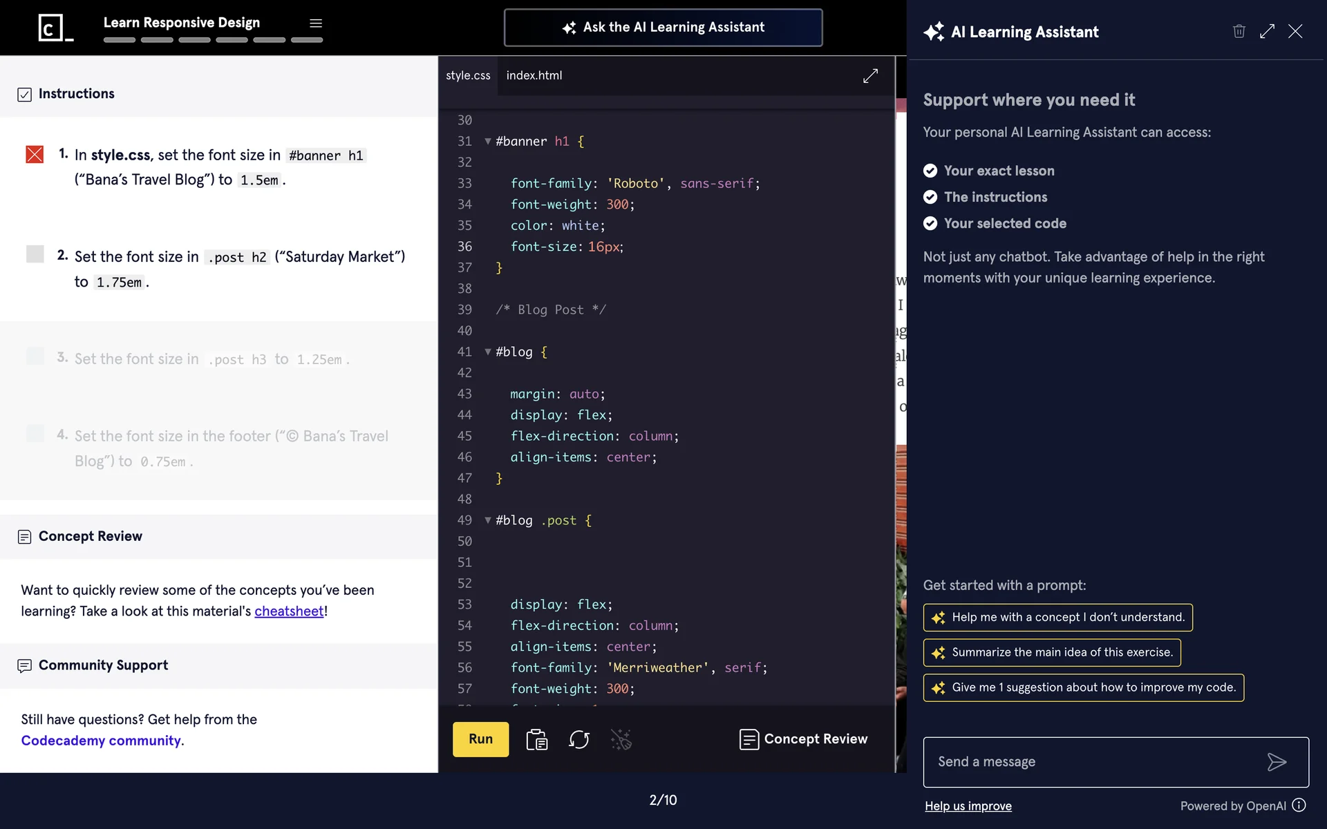Clear chat with the trash icon

click(x=1239, y=31)
